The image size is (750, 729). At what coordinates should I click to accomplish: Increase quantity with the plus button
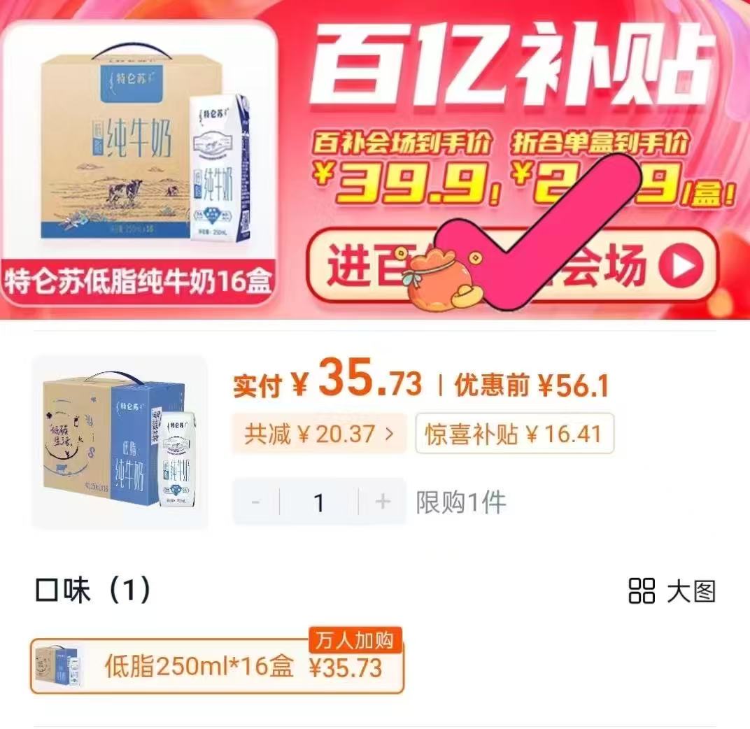click(383, 502)
